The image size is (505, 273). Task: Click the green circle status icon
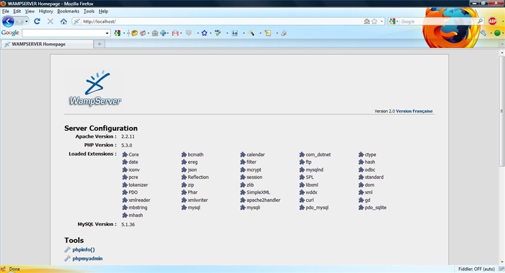(x=497, y=33)
